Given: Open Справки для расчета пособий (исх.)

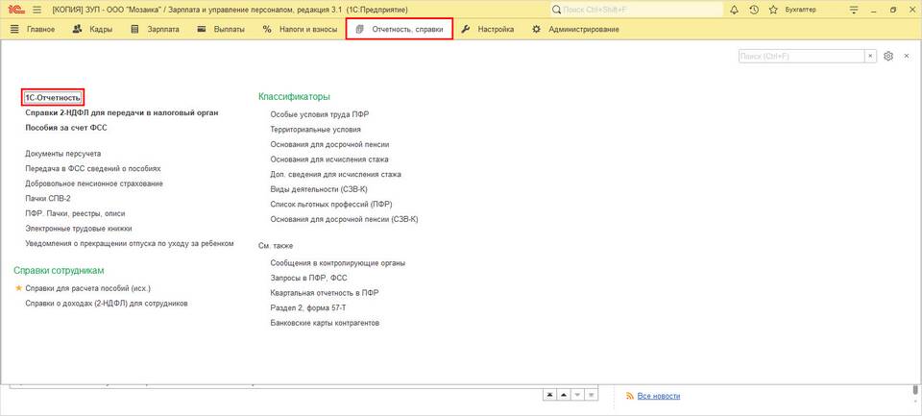Looking at the screenshot, I should pyautogui.click(x=87, y=289).
